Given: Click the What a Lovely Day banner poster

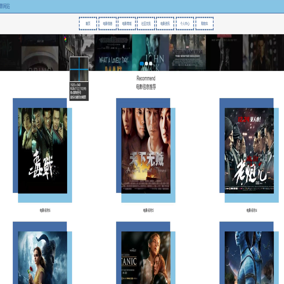Looking at the screenshot, I should (113, 53).
